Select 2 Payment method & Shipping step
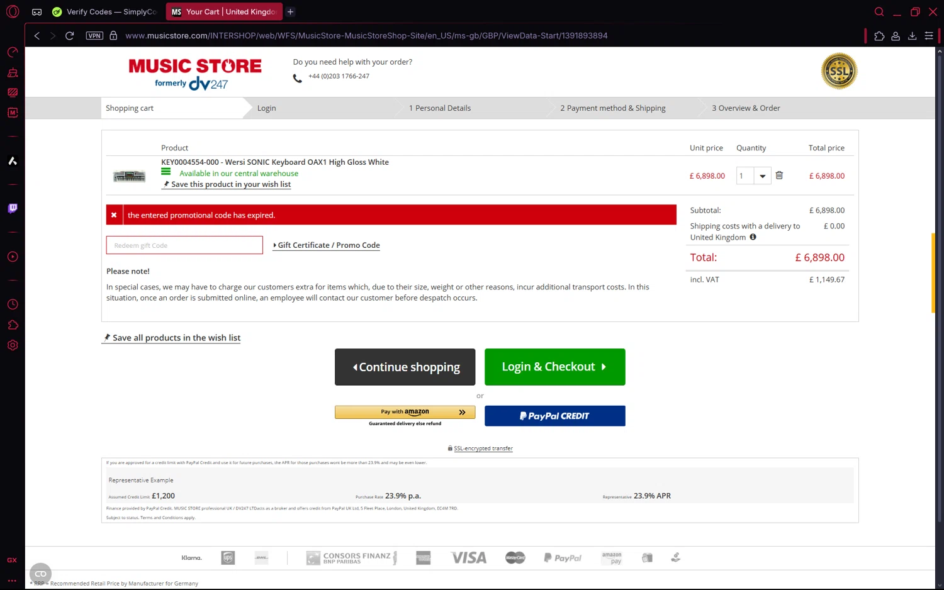 point(613,108)
